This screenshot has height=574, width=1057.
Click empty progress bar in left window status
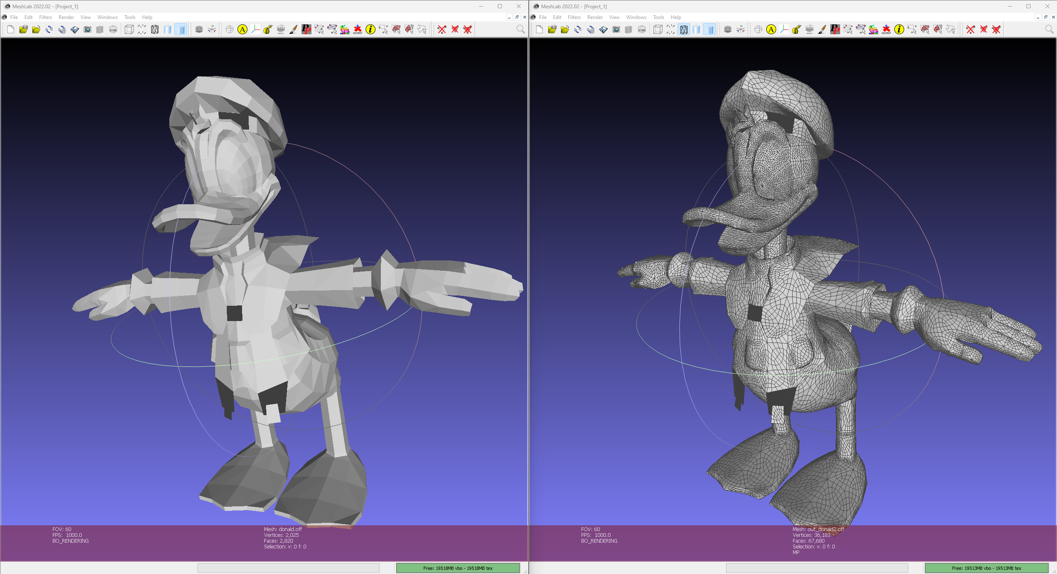point(288,568)
